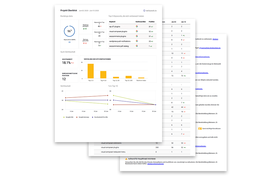Select the Google icon for 'visual composer plugins'

click(137, 31)
